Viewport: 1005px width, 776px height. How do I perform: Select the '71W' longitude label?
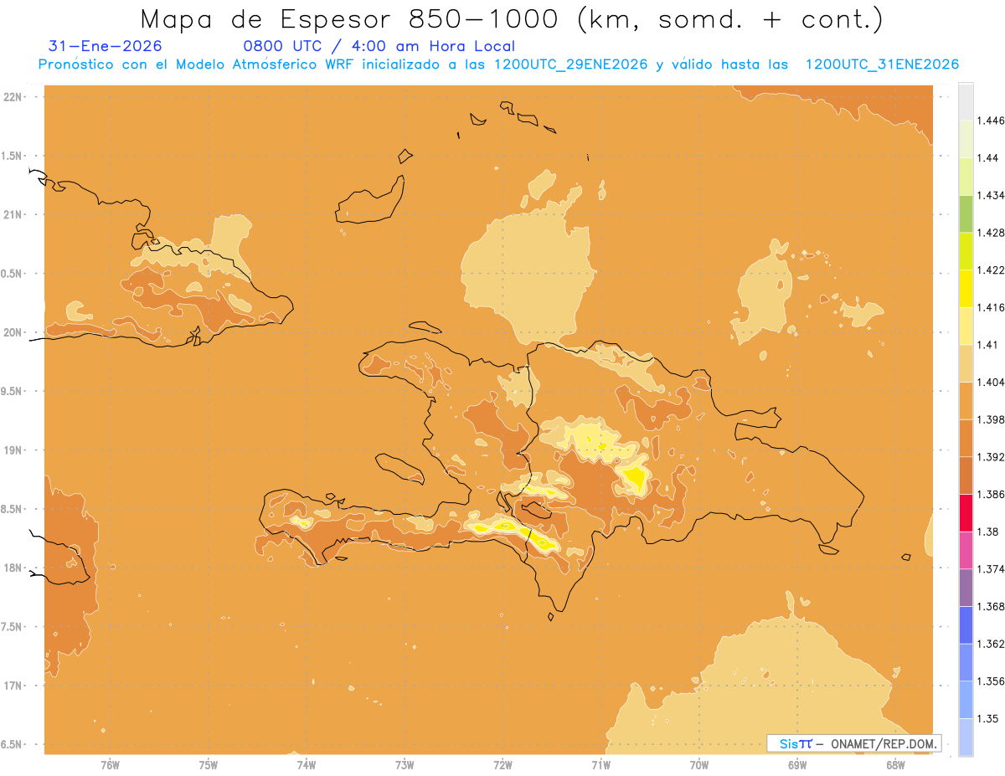(600, 765)
